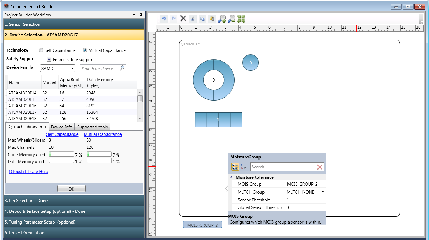The height and width of the screenshot is (240, 429).
Task: Focus the MoistureGroup property Search box
Action: (283, 167)
